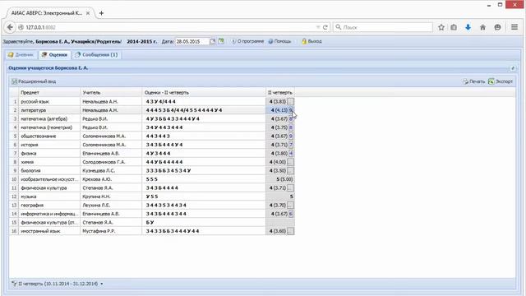Select the литература subject cell

[x=49, y=110]
